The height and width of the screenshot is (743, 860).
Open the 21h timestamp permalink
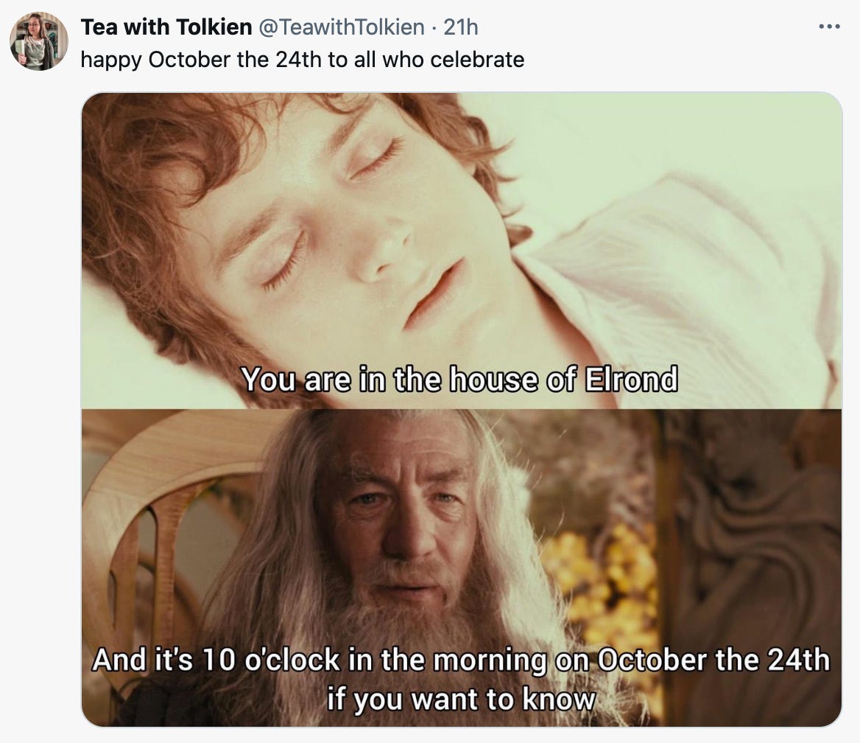[x=461, y=27]
